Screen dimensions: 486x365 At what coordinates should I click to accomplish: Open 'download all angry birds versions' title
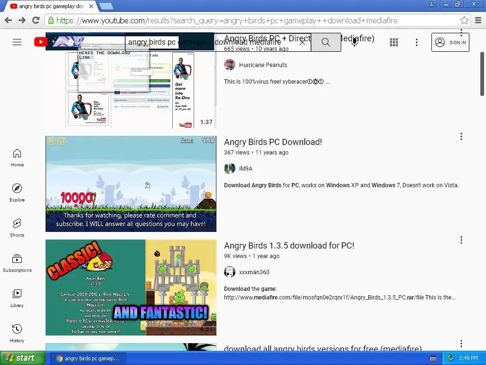click(323, 348)
